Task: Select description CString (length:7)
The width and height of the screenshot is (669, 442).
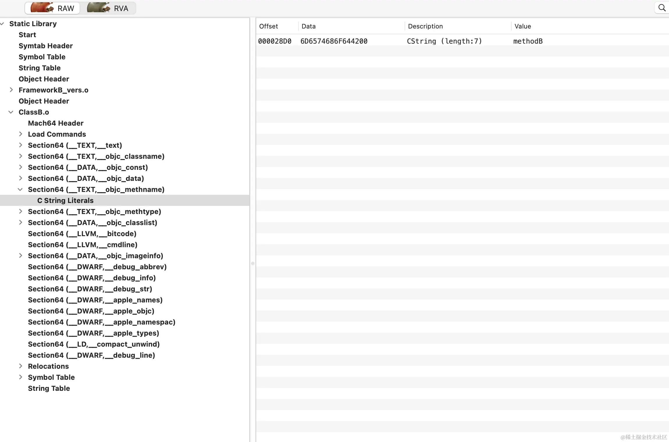Action: point(444,41)
